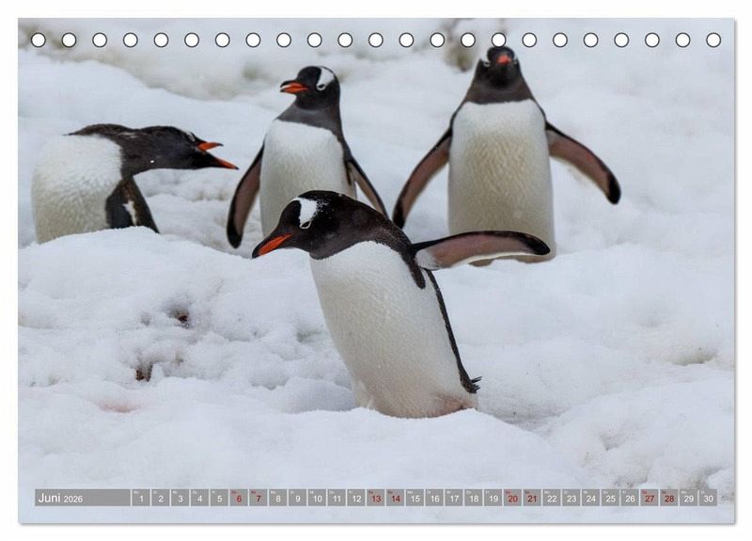Select day 2 in the calendar strip

click(161, 498)
